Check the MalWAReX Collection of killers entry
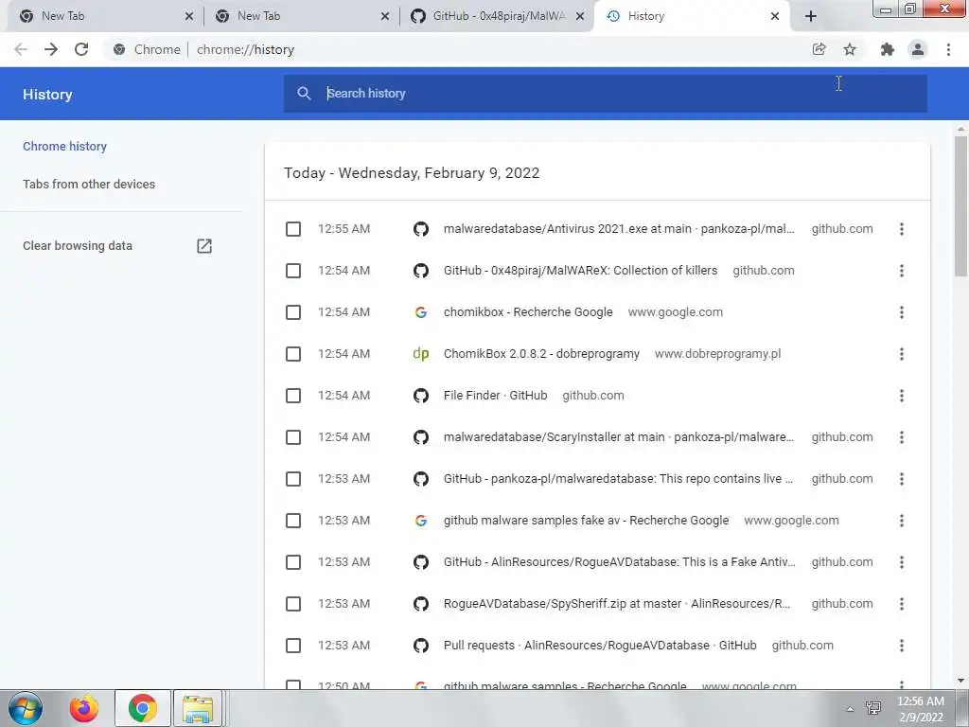969x727 pixels. coord(293,271)
